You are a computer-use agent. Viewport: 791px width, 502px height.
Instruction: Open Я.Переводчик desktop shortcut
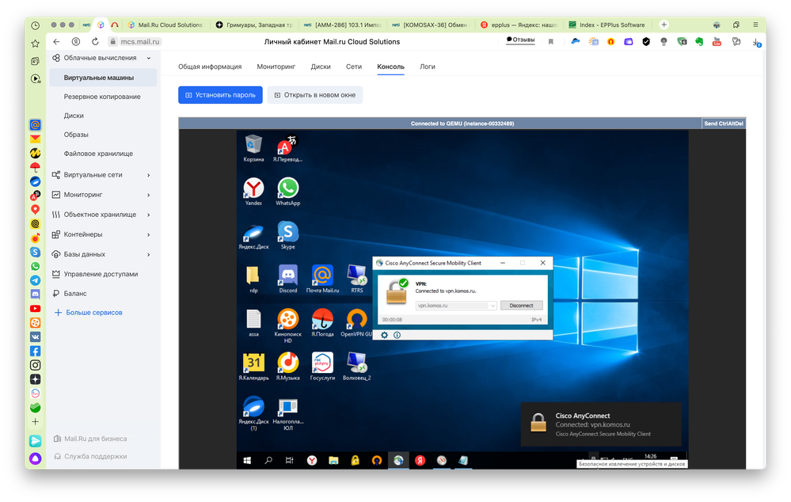tap(287, 148)
